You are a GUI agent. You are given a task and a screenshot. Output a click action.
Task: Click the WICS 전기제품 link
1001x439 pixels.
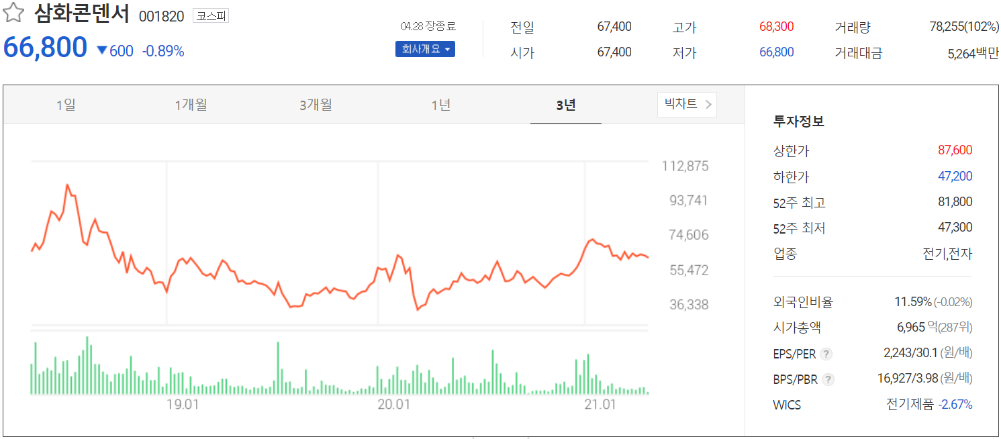[910, 405]
